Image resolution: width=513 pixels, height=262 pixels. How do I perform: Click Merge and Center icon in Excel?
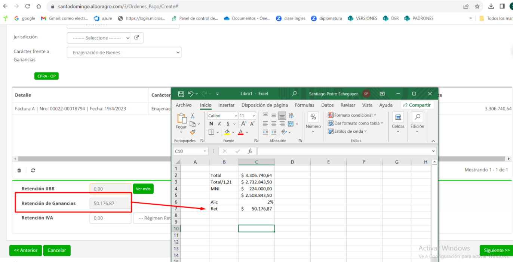click(x=291, y=124)
